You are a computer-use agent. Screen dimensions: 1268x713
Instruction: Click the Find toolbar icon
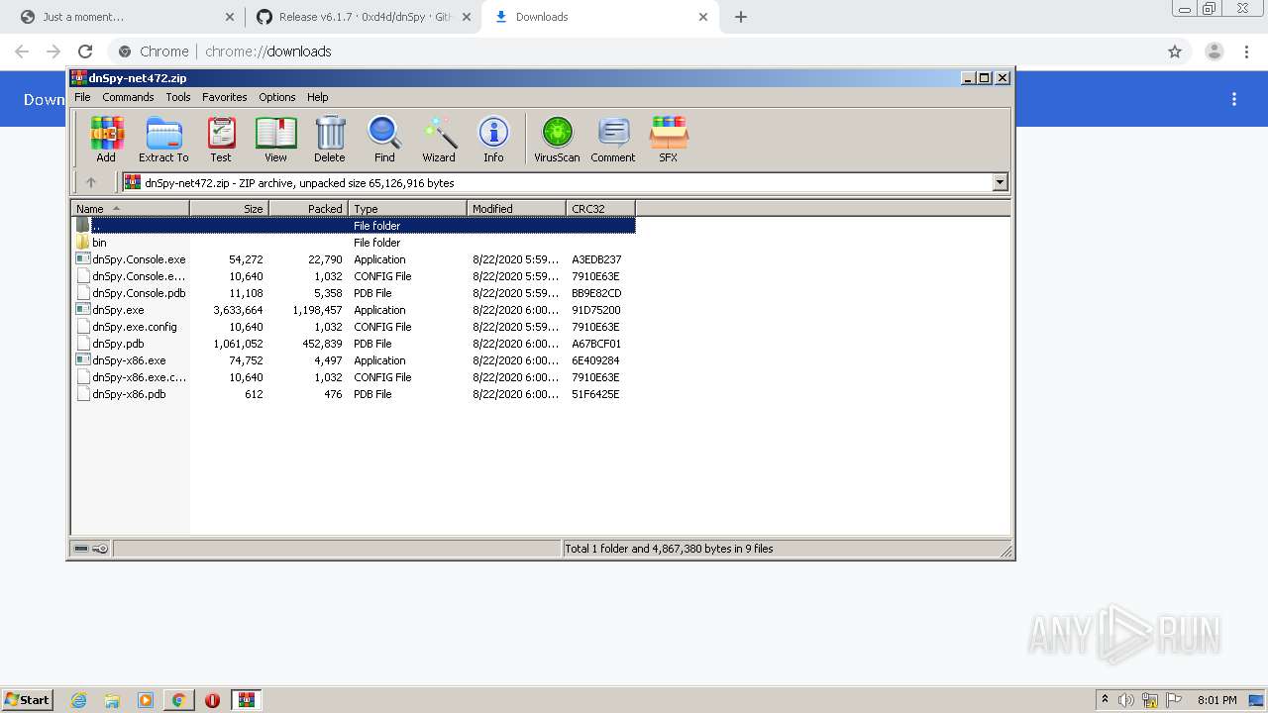coord(384,139)
